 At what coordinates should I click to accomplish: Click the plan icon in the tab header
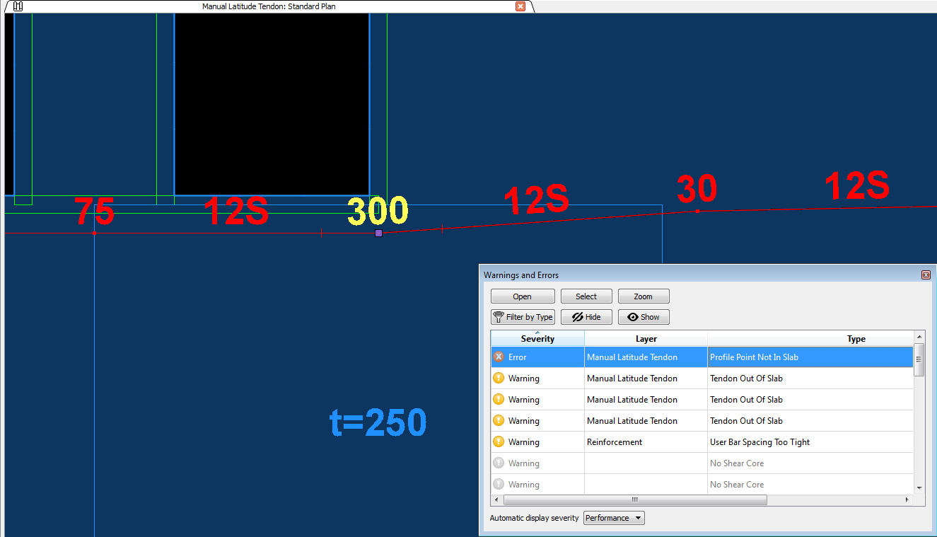tap(18, 6)
